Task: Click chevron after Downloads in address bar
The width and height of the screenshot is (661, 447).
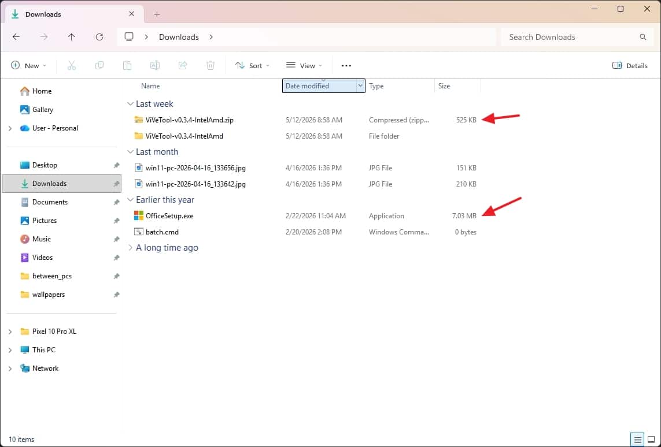Action: [211, 37]
